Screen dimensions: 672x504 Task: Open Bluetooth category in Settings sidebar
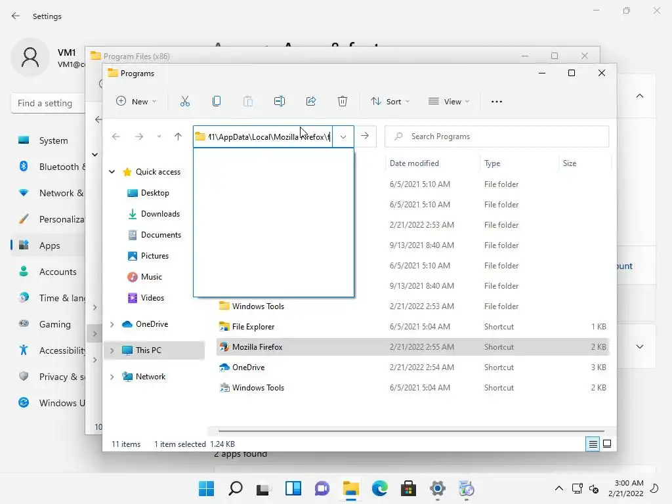49,167
